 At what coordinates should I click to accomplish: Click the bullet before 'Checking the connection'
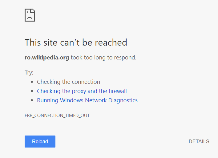pos(32,82)
